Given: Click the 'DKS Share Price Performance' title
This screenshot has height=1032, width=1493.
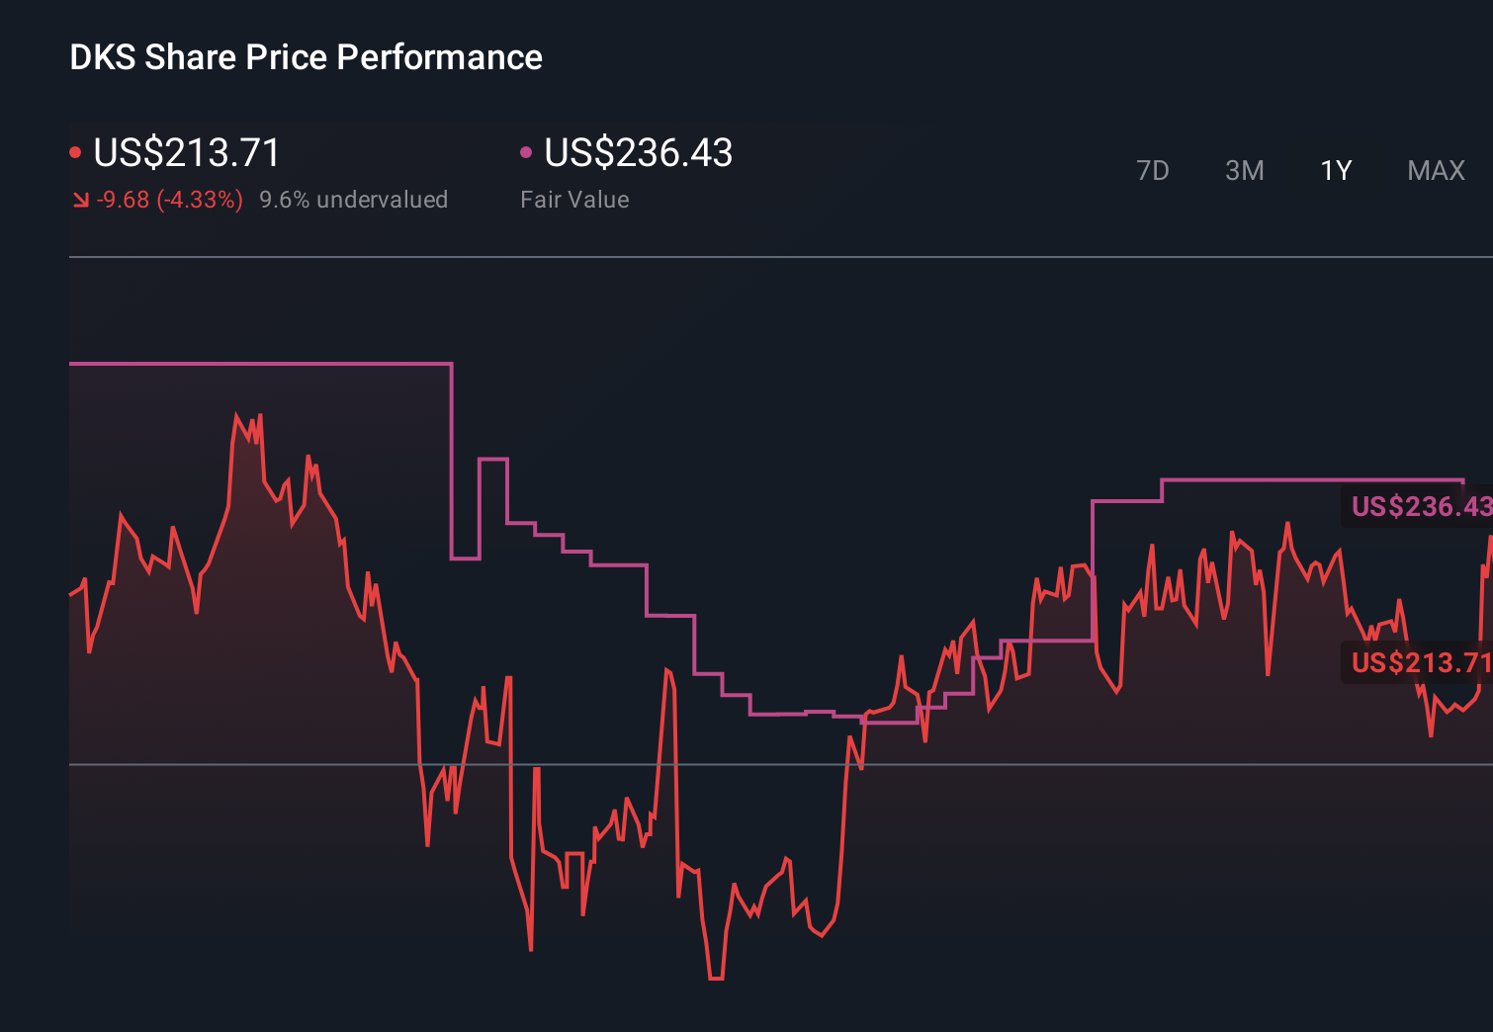Looking at the screenshot, I should pyautogui.click(x=306, y=57).
